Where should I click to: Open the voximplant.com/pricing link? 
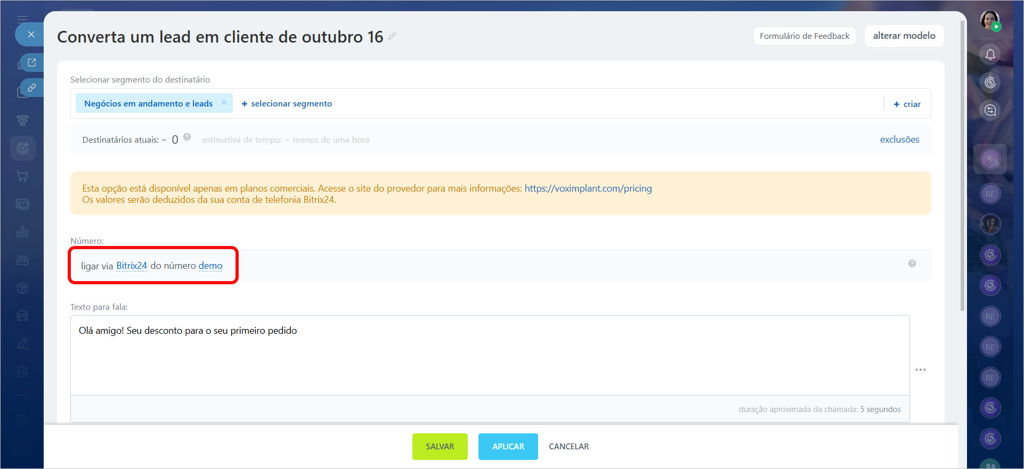[x=588, y=188]
